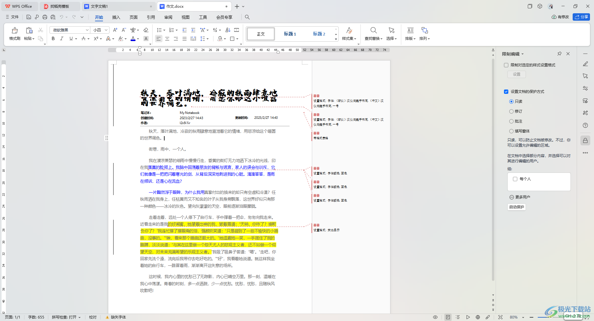594x321 pixels.
Task: Click the Paste (粘贴) clipboard icon
Action: pyautogui.click(x=29, y=30)
